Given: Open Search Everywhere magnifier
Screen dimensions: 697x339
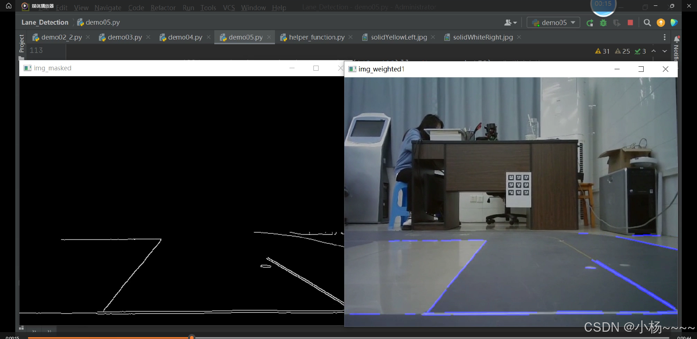Looking at the screenshot, I should (x=647, y=23).
